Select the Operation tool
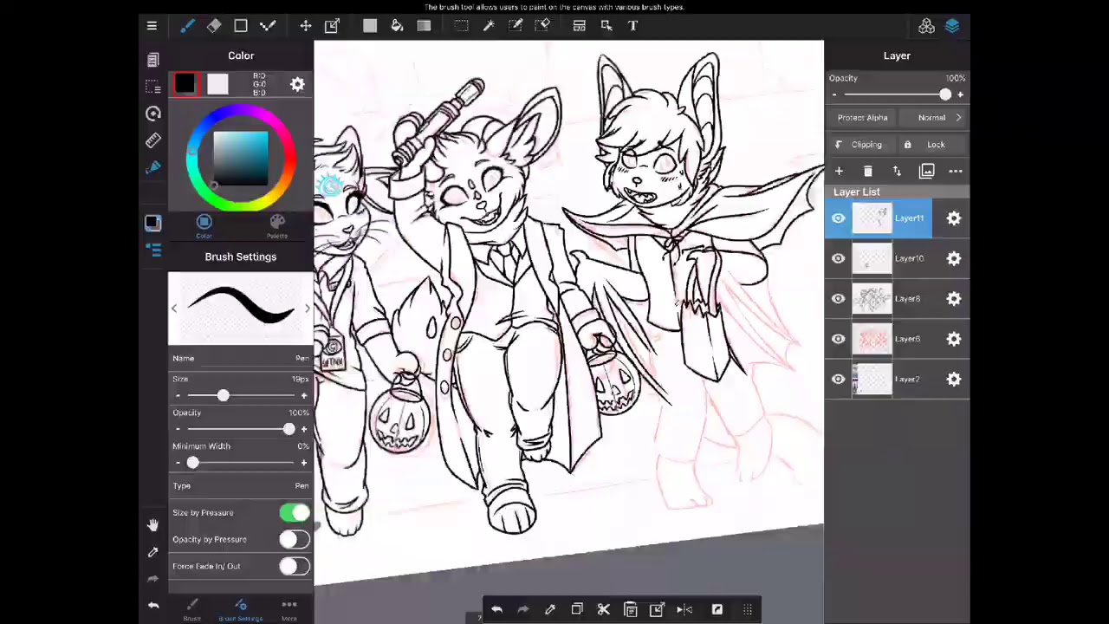 click(x=606, y=26)
